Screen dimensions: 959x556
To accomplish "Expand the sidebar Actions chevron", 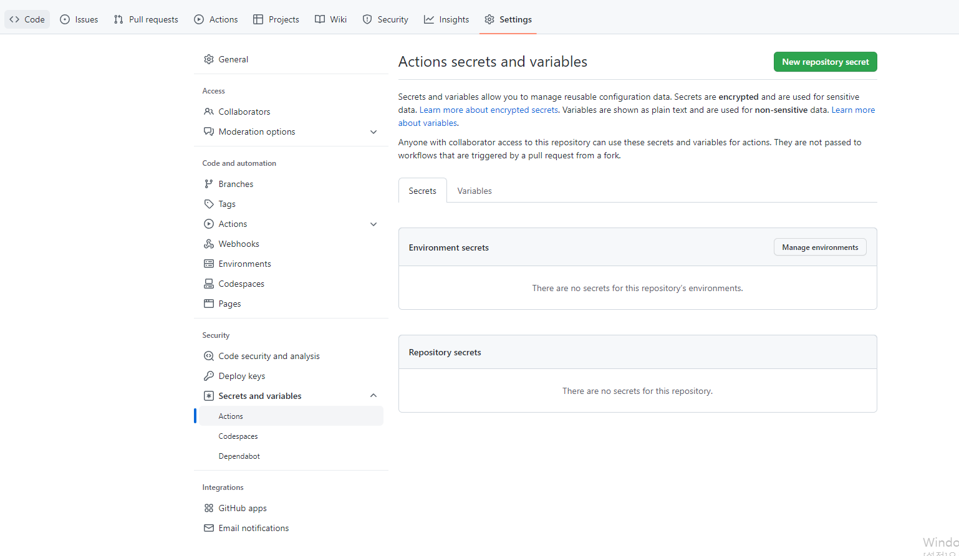I will pyautogui.click(x=373, y=224).
